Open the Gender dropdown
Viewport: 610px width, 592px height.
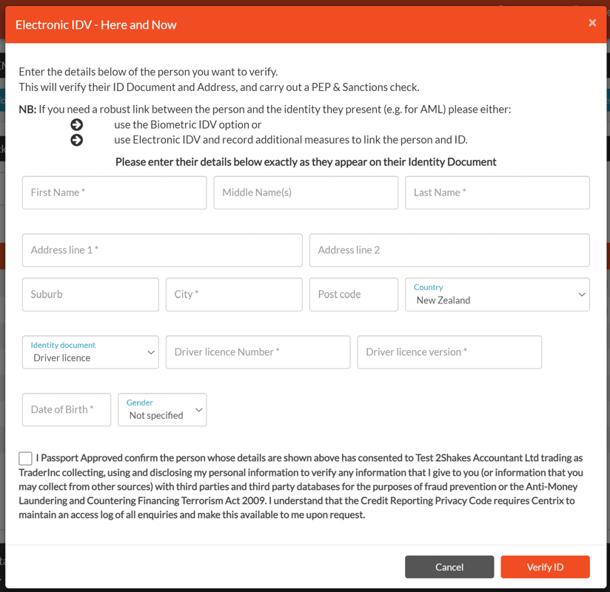click(x=162, y=410)
